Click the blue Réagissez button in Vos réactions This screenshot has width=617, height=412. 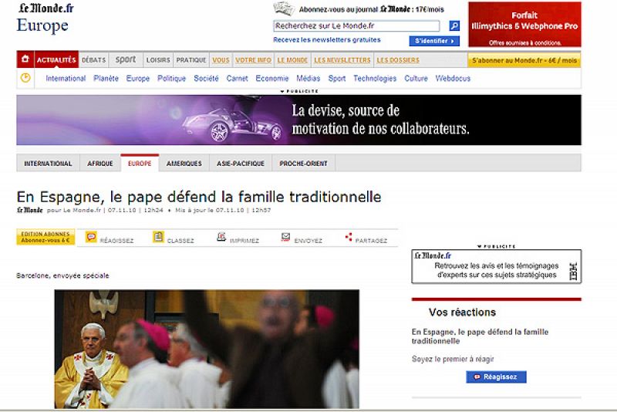click(x=496, y=377)
